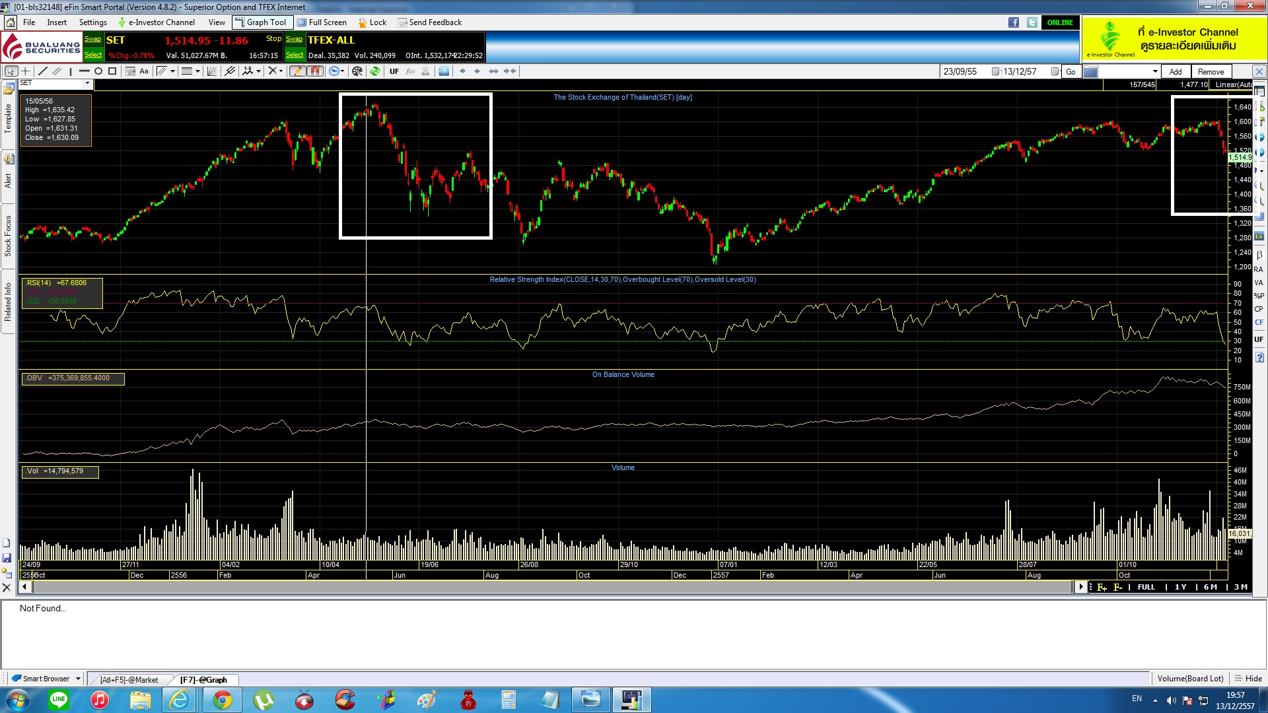
Task: Toggle the magnet snap mode button
Action: (315, 71)
